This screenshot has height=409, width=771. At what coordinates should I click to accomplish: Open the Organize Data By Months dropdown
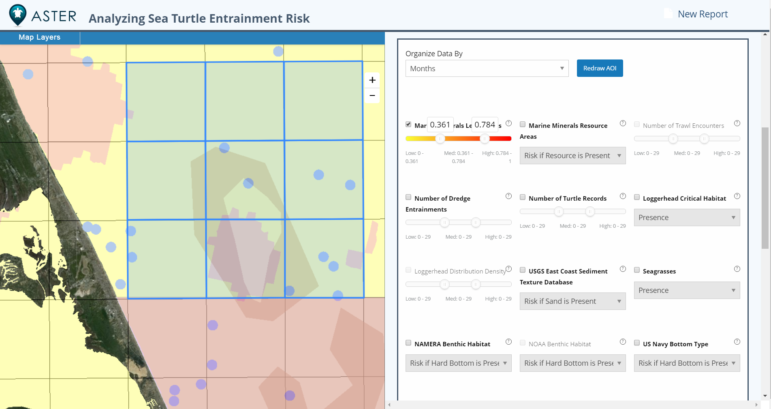(487, 68)
